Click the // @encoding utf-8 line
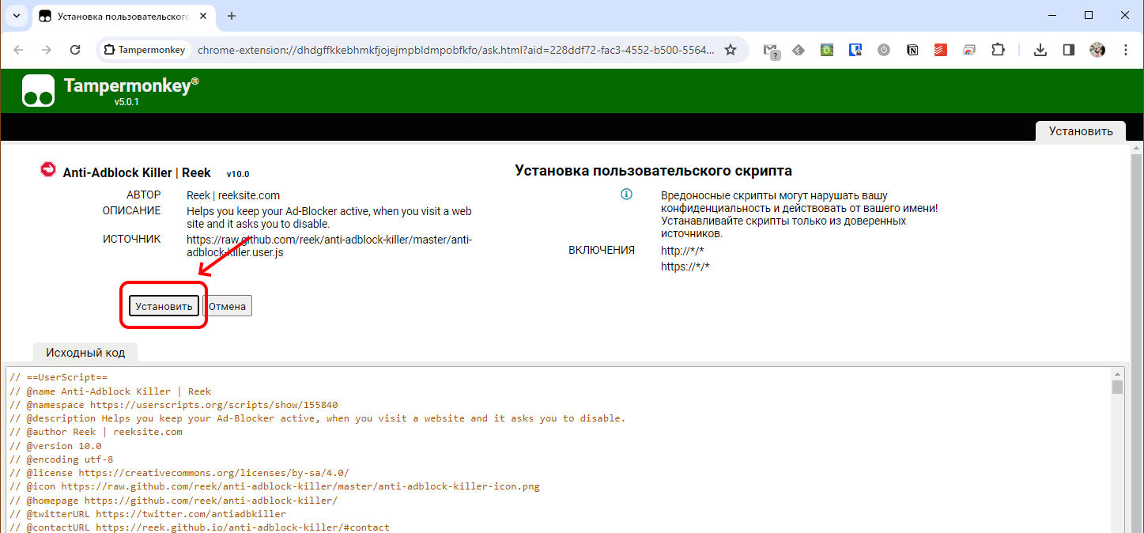1144x533 pixels. click(x=62, y=459)
